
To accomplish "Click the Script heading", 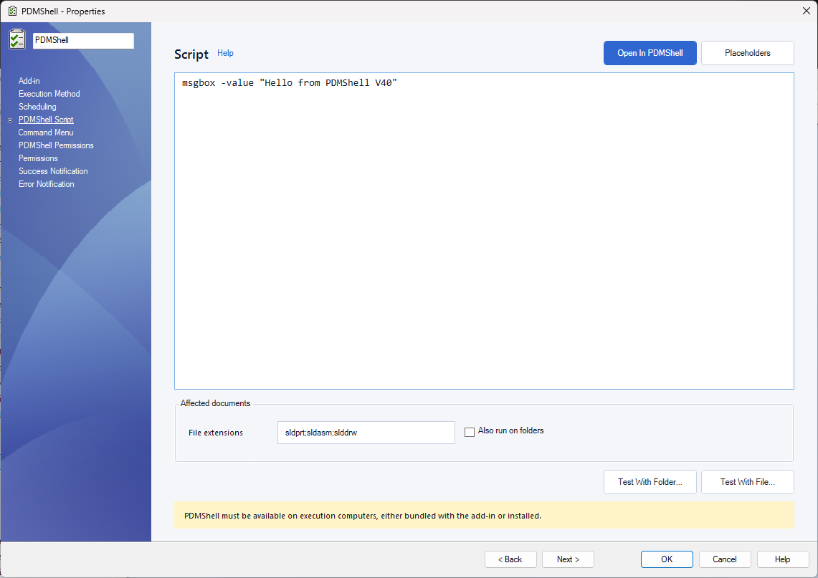I will (x=191, y=54).
